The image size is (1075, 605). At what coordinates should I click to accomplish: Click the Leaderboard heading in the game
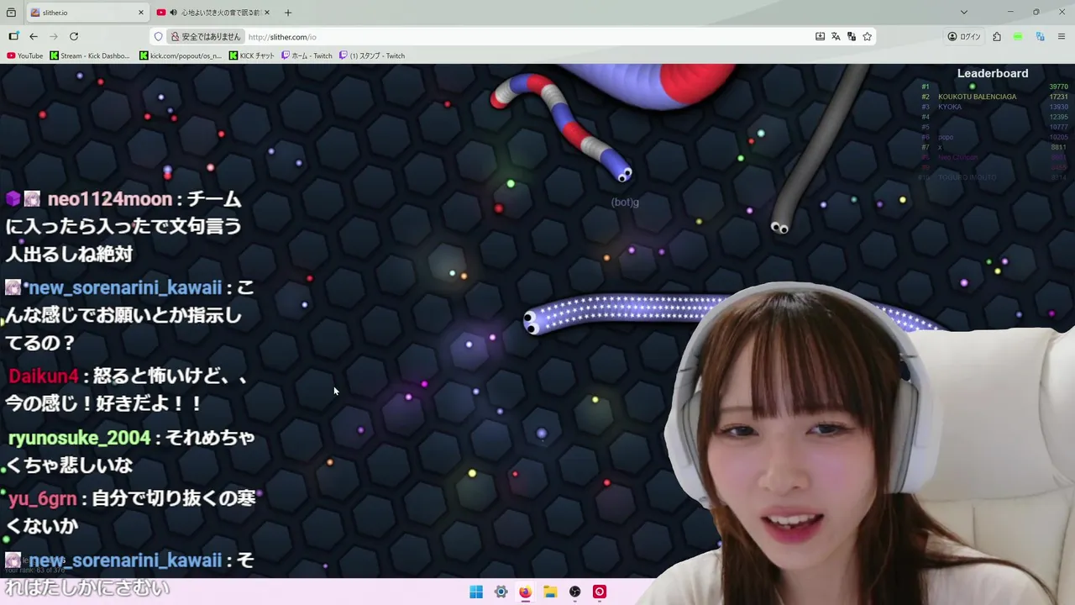(993, 73)
